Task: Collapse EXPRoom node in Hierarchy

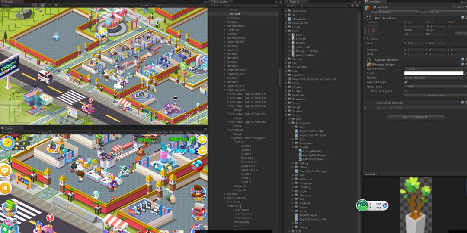Action: 228,130
